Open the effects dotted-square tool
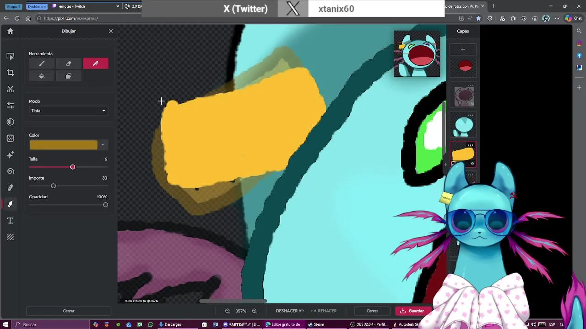 pos(10,138)
